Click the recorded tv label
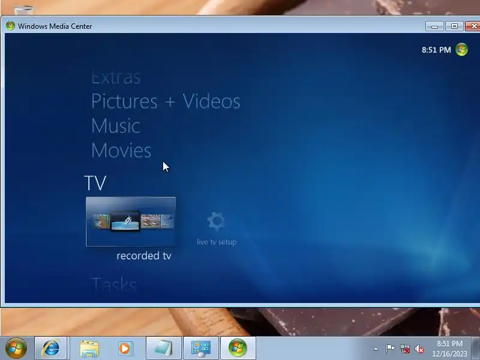This screenshot has width=480, height=360. (x=144, y=256)
